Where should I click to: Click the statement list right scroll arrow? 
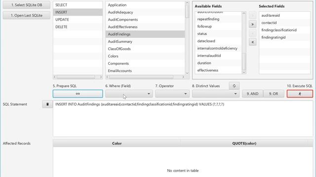pyautogui.click(x=101, y=77)
